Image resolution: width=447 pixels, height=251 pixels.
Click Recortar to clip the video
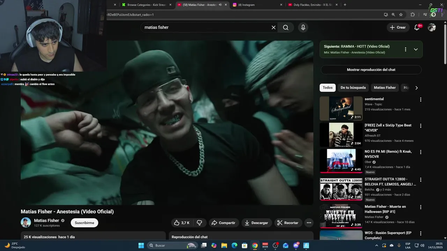click(x=288, y=223)
